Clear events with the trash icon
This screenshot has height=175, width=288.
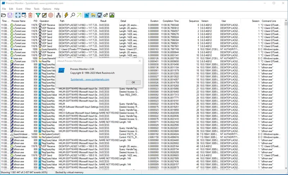(30, 15)
